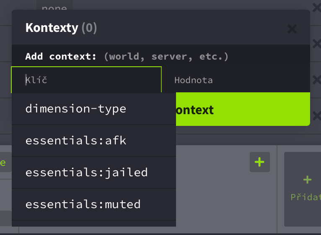321x235 pixels.
Task: Click the Kontexty dialog title
Action: (52, 28)
